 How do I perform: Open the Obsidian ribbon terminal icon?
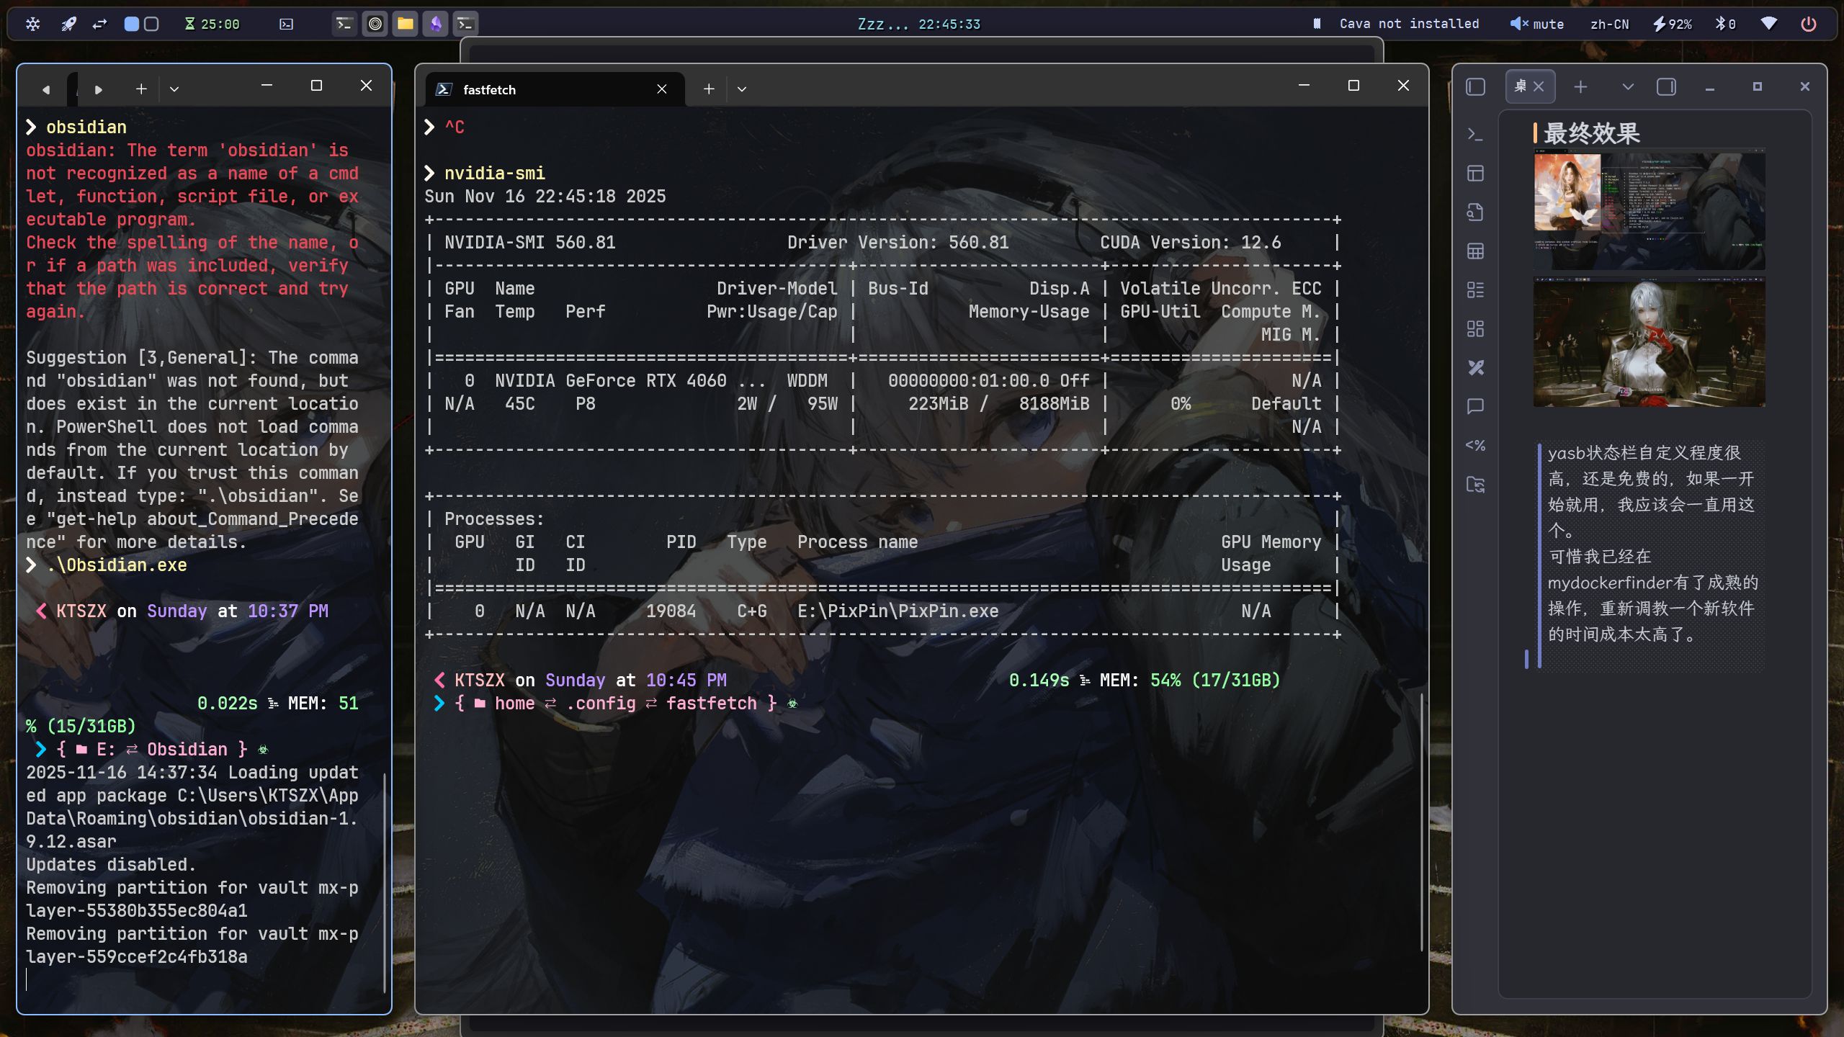[x=1475, y=135]
